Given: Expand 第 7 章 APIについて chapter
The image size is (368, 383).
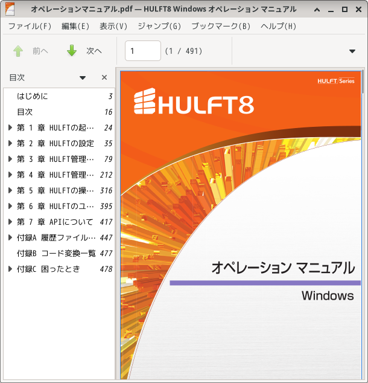Looking at the screenshot, I should (10, 222).
